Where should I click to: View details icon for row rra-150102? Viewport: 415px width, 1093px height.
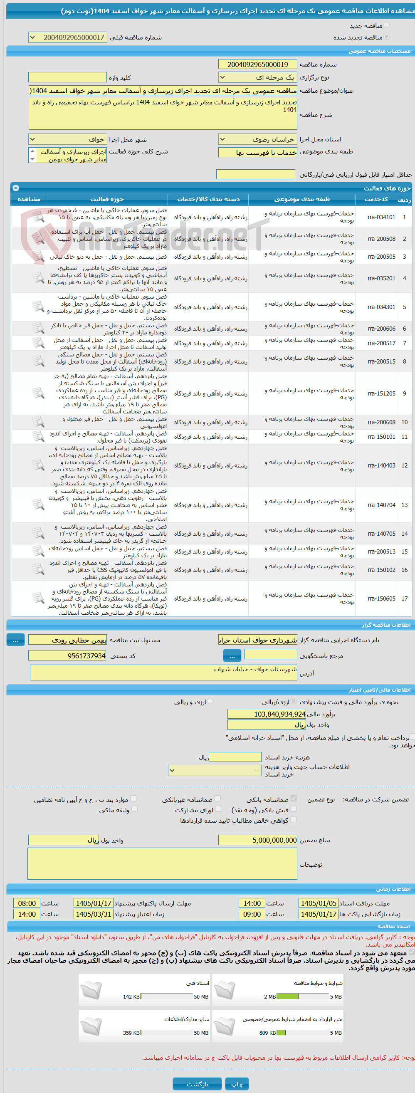[38, 570]
